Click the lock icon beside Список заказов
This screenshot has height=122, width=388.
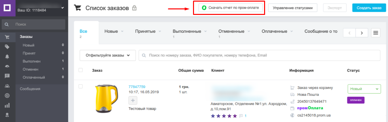[x=134, y=8]
